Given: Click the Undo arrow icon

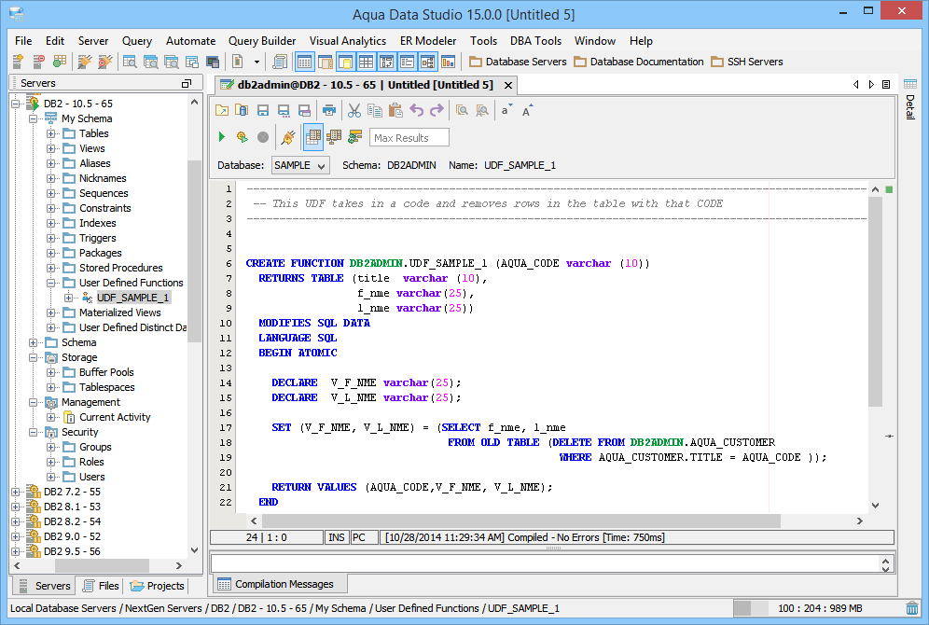Looking at the screenshot, I should (416, 110).
